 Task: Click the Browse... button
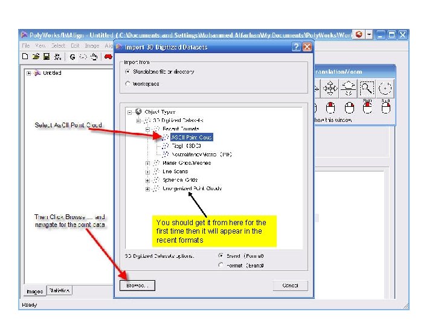[137, 285]
